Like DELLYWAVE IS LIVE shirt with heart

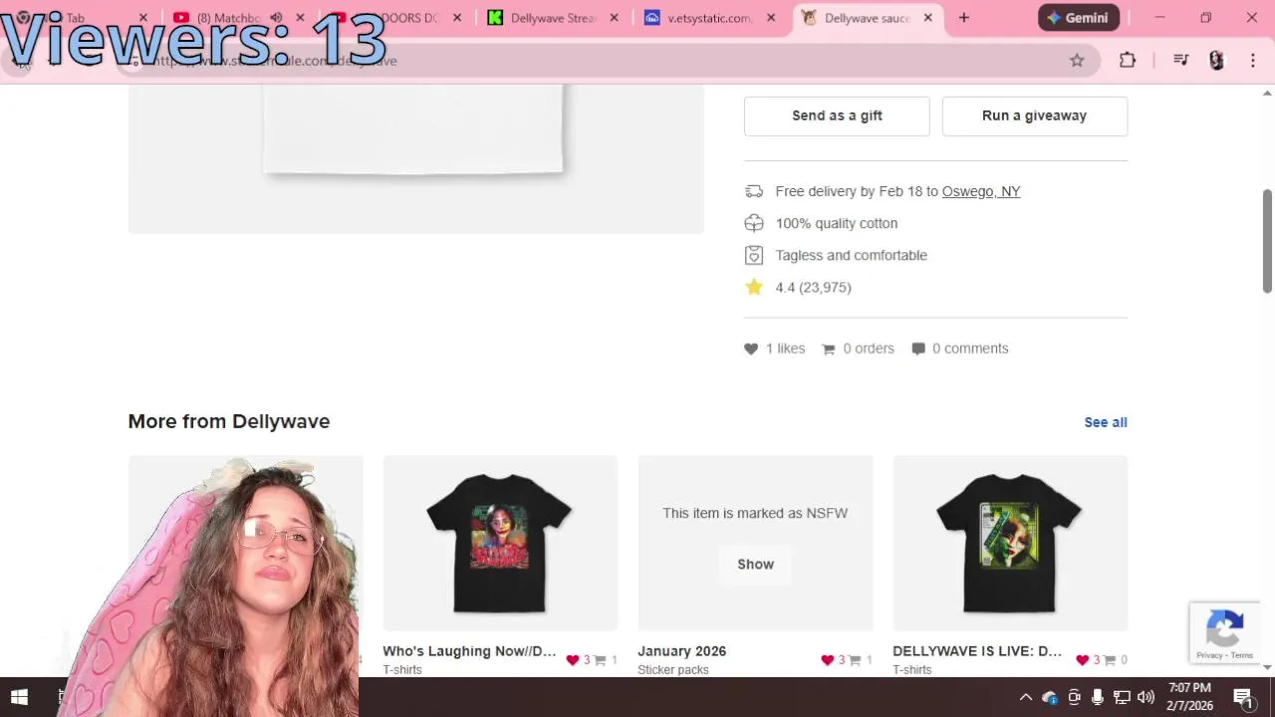(x=1083, y=660)
